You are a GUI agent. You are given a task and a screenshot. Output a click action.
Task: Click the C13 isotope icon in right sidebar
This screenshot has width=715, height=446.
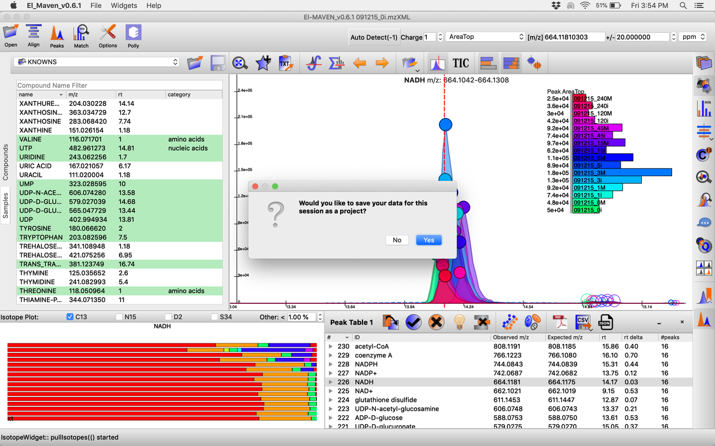pos(704,154)
